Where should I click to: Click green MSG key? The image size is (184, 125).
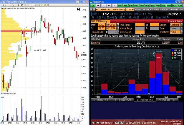(164, 5)
